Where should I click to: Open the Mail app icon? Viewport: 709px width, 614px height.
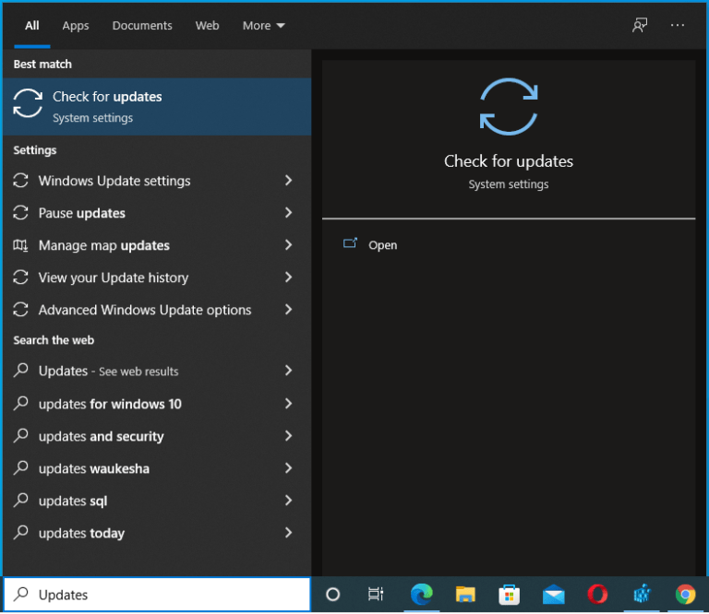click(x=553, y=595)
